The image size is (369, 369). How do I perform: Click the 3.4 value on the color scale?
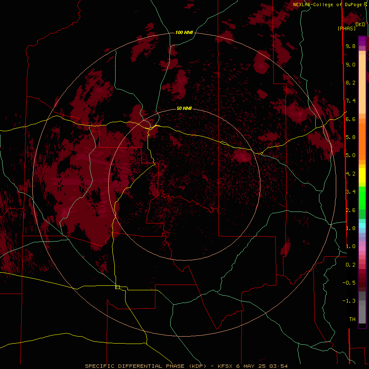click(351, 192)
